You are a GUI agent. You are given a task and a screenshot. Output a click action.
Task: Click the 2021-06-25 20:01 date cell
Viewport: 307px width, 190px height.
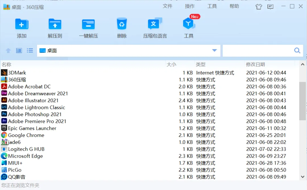[x=266, y=135]
